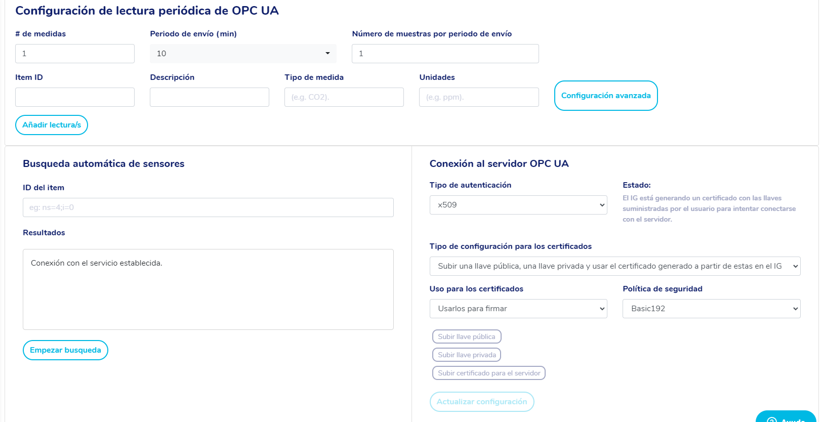Focus the # de medidas field
823x422 pixels.
pyautogui.click(x=74, y=53)
